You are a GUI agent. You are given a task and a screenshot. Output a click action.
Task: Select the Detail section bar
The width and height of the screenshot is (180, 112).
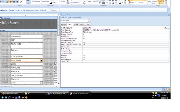pyautogui.click(x=29, y=31)
